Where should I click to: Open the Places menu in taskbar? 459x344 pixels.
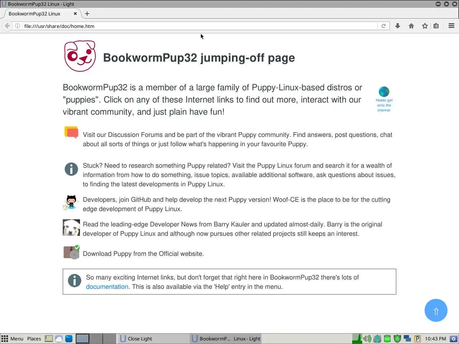(34, 339)
